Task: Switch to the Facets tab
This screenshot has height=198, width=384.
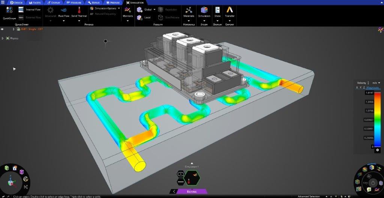Action: point(34,3)
